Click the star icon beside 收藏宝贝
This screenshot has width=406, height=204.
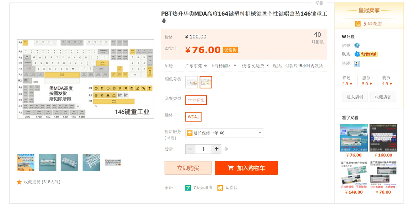coord(19,182)
